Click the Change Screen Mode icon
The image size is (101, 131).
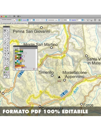click(6, 77)
